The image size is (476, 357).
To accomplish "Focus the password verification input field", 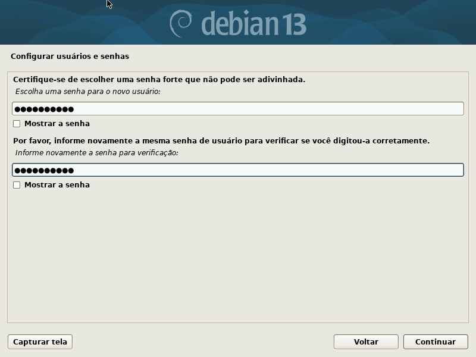I will [238, 170].
